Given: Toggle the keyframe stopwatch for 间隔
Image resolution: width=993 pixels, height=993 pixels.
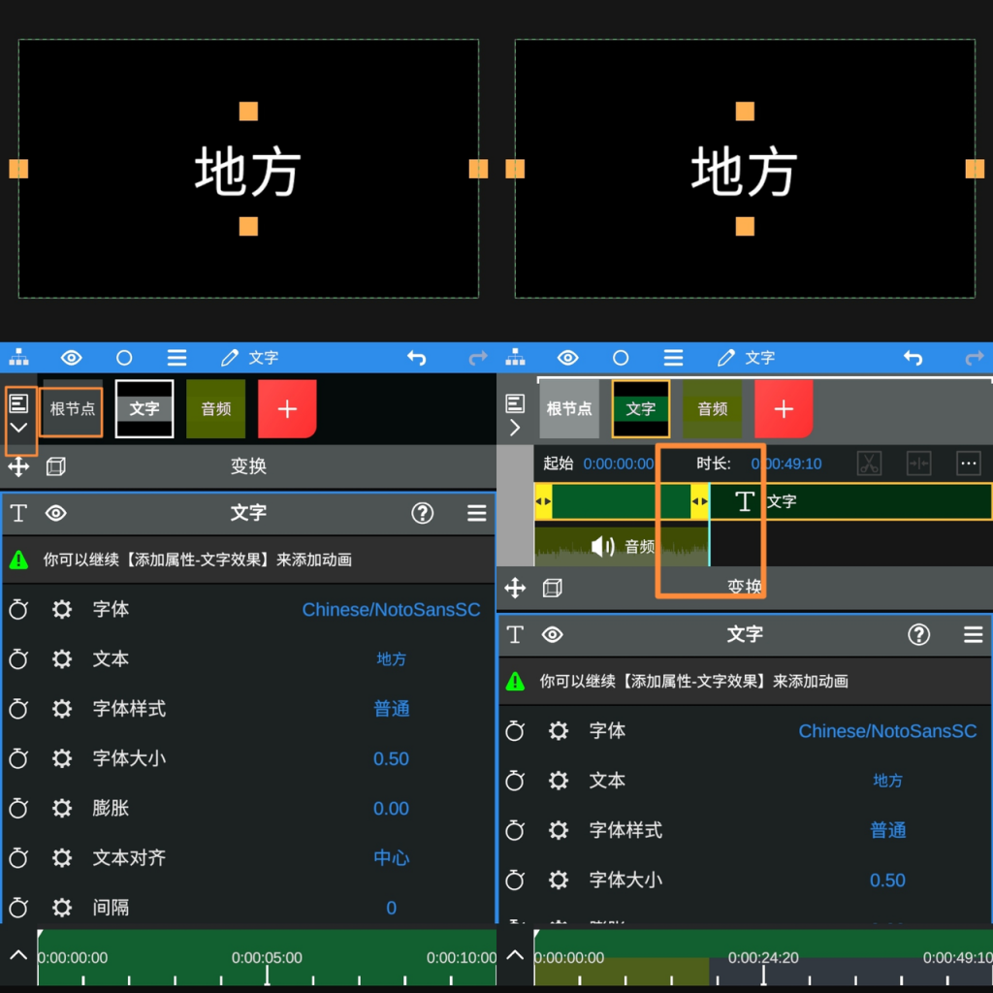Looking at the screenshot, I should point(18,908).
